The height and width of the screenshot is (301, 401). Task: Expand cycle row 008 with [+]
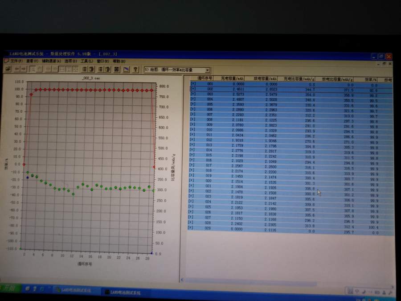pyautogui.click(x=192, y=119)
